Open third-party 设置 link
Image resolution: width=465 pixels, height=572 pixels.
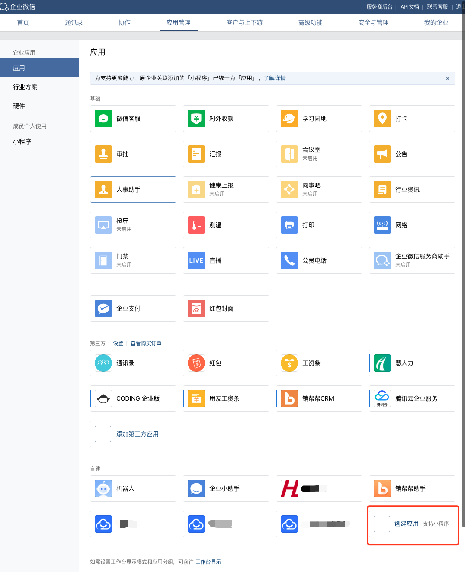(118, 344)
